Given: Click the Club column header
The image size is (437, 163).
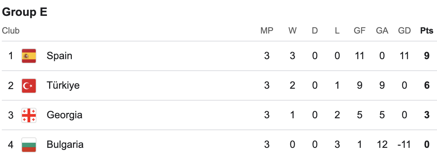Looking at the screenshot, I should tap(11, 31).
